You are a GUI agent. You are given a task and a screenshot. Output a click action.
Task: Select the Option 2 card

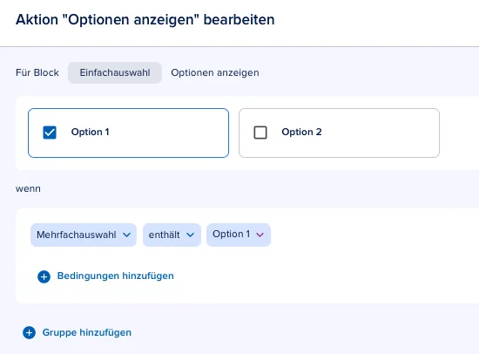click(x=339, y=133)
